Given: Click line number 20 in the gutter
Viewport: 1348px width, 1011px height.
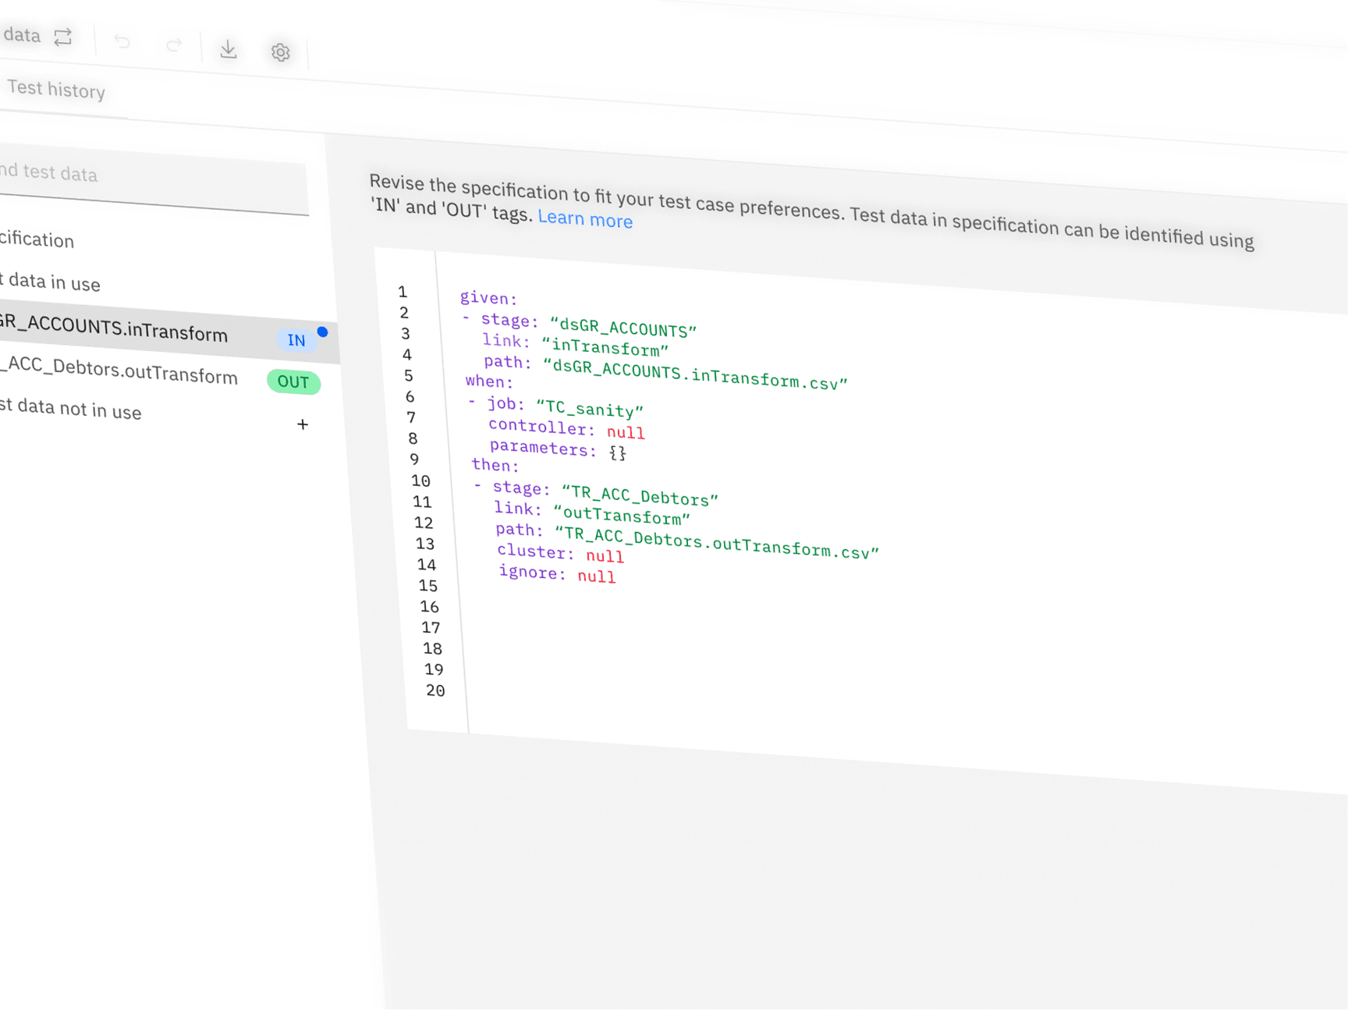Looking at the screenshot, I should click(435, 690).
